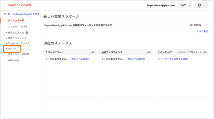Expand the 検索での見え方 section arrow

point(6,33)
